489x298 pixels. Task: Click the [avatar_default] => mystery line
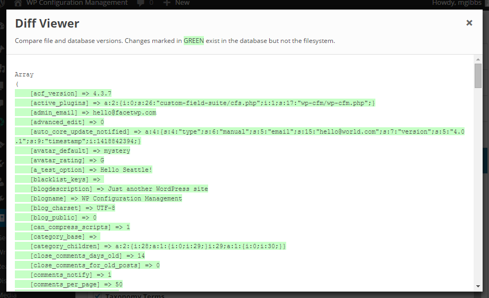click(73, 151)
